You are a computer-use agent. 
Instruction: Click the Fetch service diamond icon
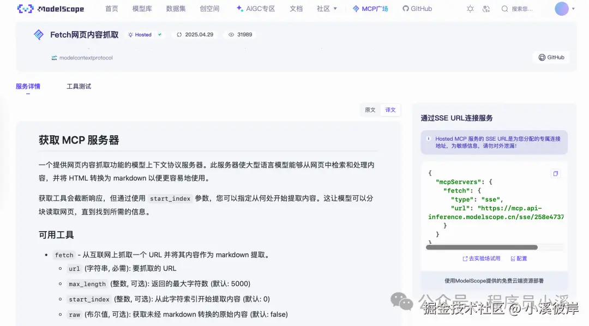click(x=39, y=34)
